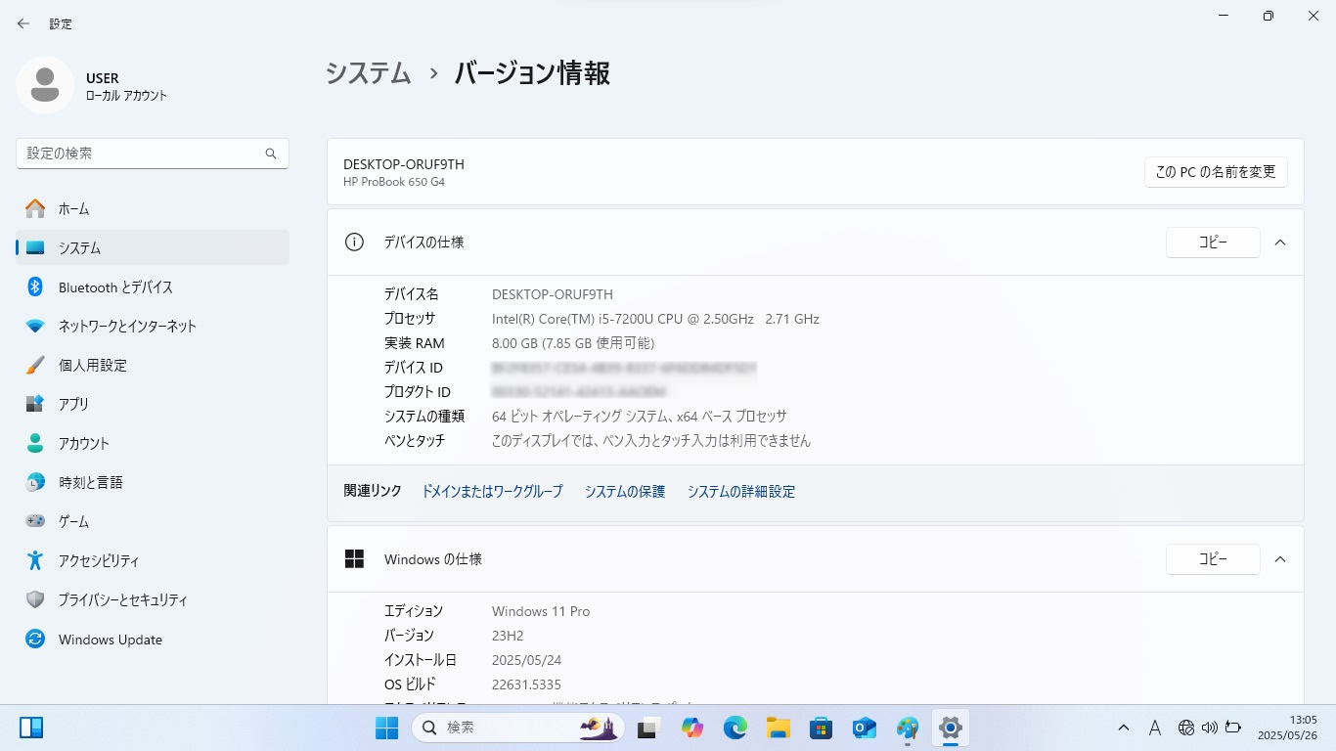Collapse the デバイスの仕様 section

coord(1280,243)
